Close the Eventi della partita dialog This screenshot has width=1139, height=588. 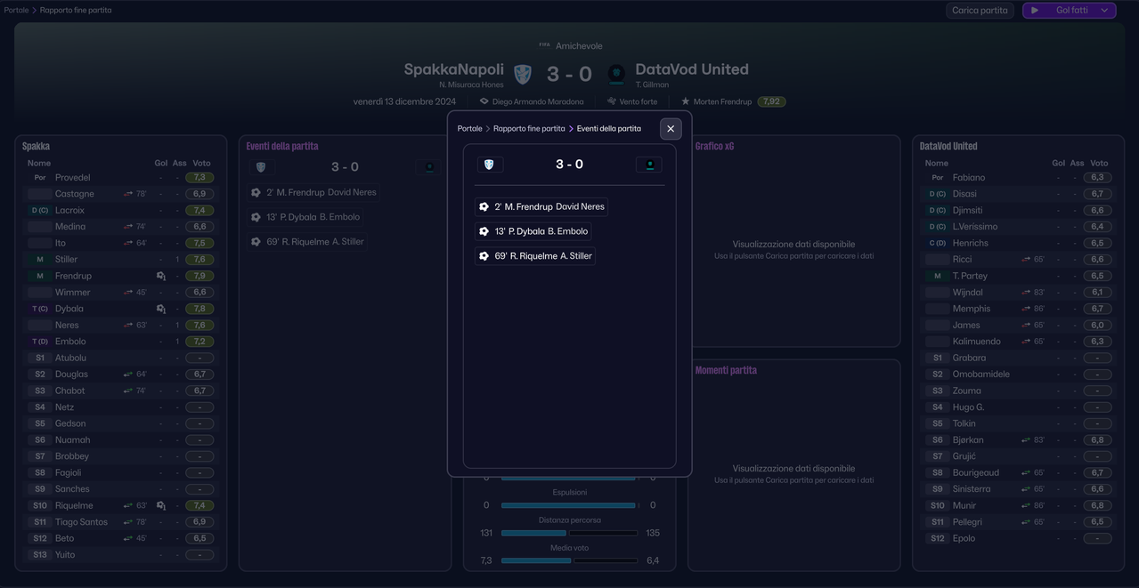point(671,129)
